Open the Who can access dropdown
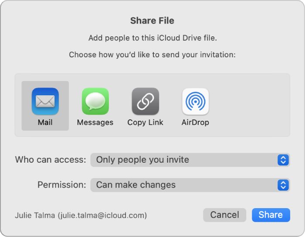This screenshot has width=305, height=237. point(190,160)
